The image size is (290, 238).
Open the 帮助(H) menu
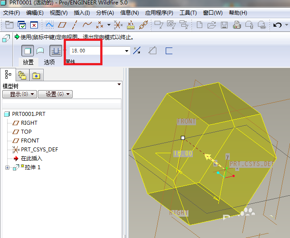[238, 13]
